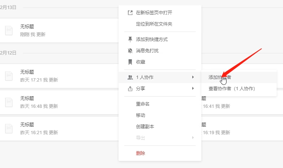Expand the 1 人协作 submenu arrow
The height and width of the screenshot is (168, 283).
(193, 77)
